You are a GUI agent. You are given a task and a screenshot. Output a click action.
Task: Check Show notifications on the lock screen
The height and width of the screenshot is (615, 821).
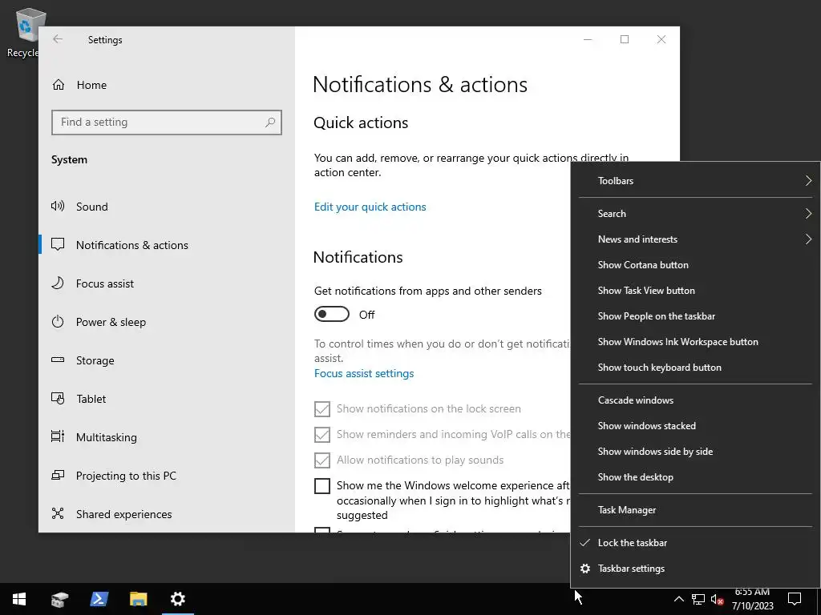pos(322,409)
